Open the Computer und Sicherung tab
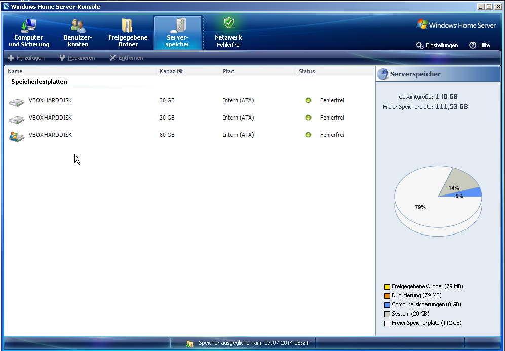 tap(29, 32)
